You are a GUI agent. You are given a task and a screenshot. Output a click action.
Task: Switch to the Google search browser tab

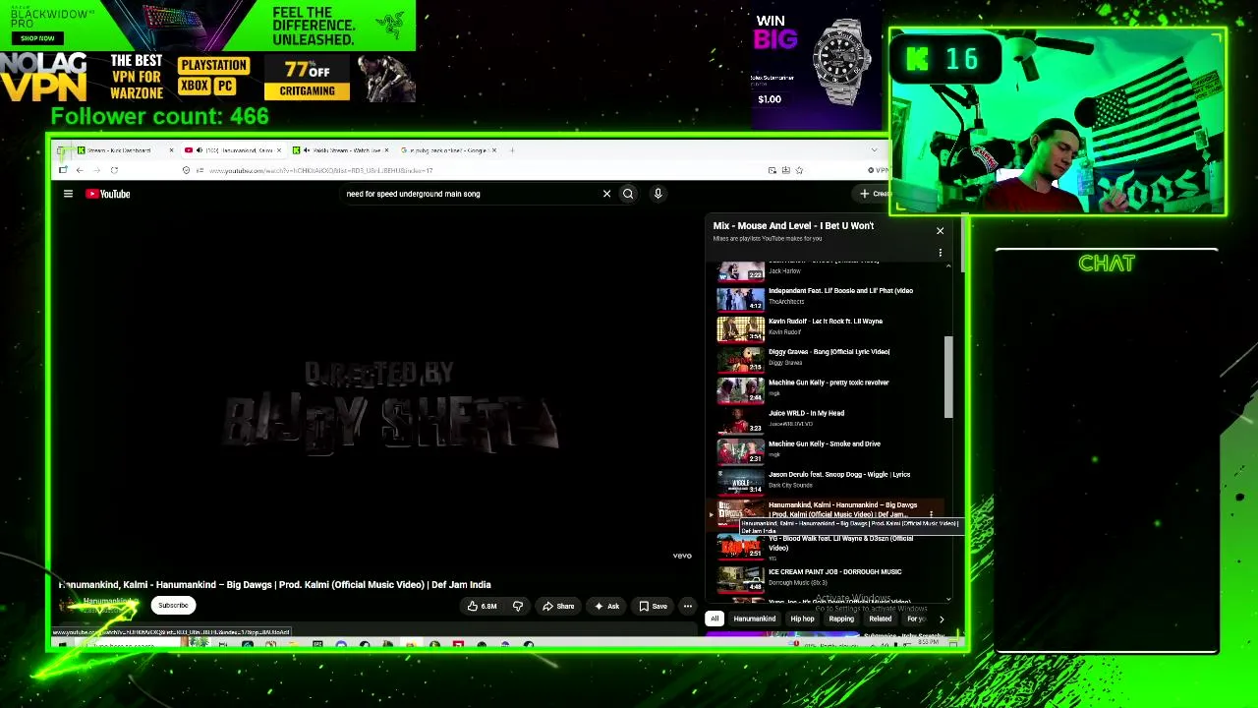click(447, 150)
